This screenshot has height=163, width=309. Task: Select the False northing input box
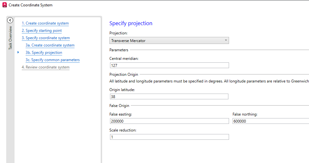pos(270,121)
